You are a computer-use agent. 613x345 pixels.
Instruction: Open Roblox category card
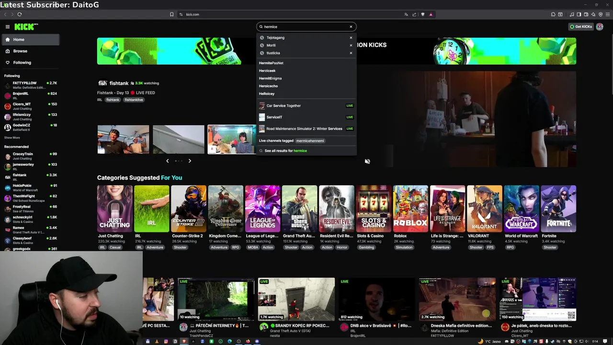pos(410,208)
